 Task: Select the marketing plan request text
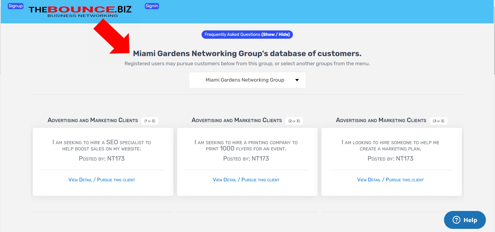[x=390, y=145]
